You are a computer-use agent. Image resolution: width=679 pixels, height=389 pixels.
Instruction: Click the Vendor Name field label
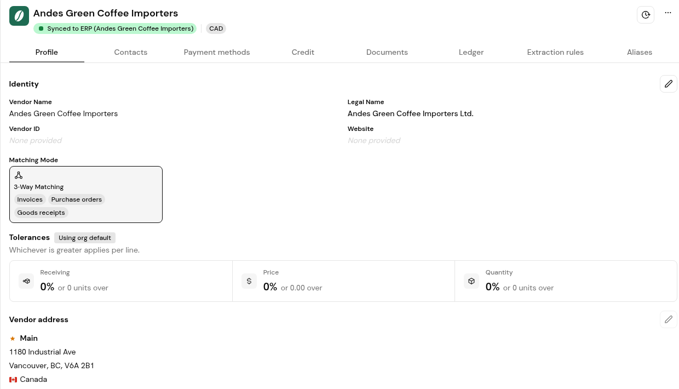pyautogui.click(x=31, y=102)
